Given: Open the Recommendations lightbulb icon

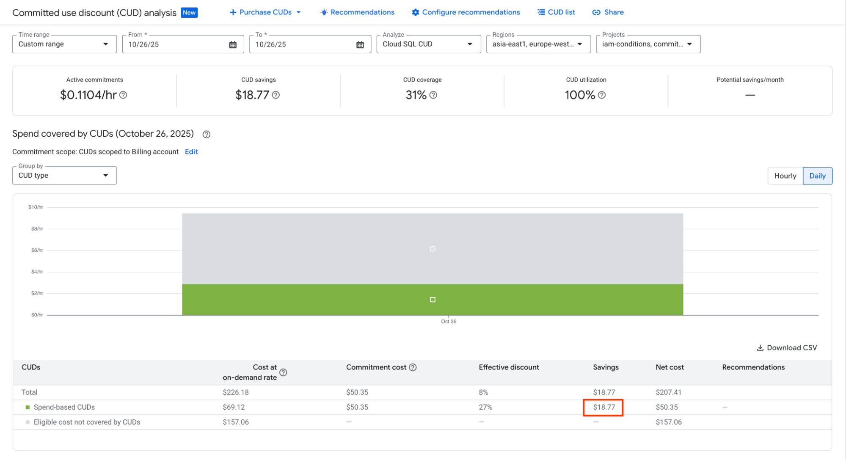Looking at the screenshot, I should click(324, 12).
